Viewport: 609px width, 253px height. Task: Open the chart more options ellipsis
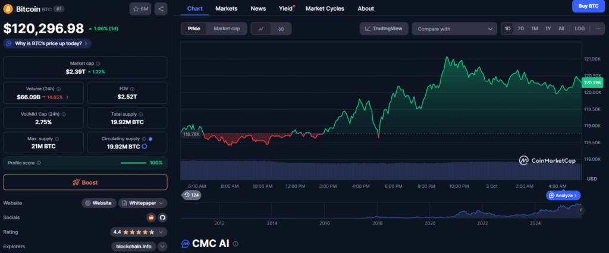tap(598, 29)
